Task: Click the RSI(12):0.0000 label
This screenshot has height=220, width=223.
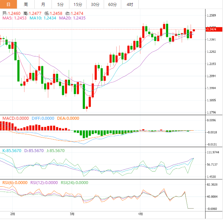Action: pos(44,183)
